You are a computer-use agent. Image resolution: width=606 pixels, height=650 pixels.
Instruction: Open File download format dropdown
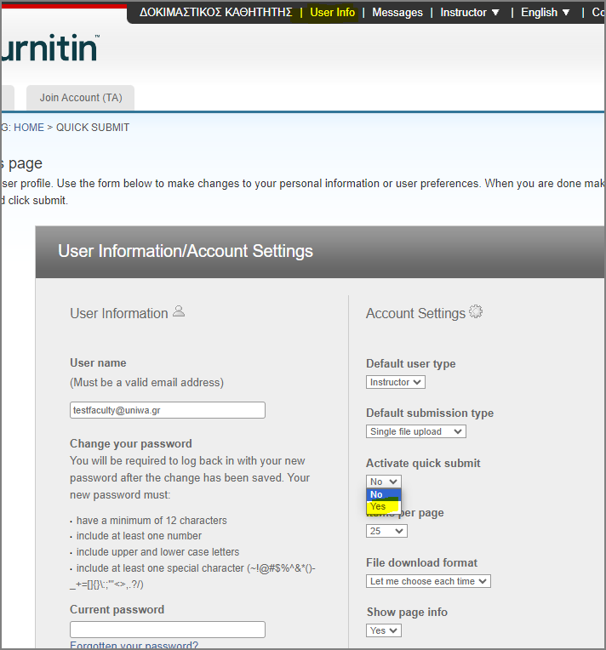pyautogui.click(x=428, y=581)
